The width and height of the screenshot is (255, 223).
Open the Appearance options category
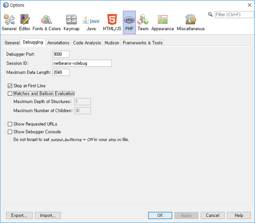[x=163, y=22]
